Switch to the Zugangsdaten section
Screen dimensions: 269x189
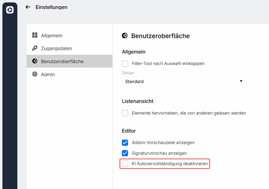pos(56,48)
